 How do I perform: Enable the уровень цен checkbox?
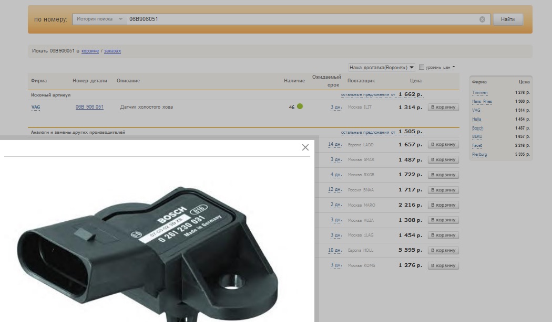[x=422, y=67]
